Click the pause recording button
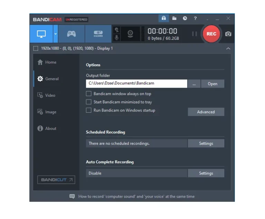265x219 pixels. tap(195, 34)
